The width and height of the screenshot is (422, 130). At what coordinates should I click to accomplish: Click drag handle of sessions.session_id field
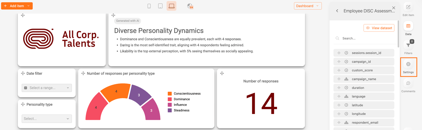[x=339, y=53]
